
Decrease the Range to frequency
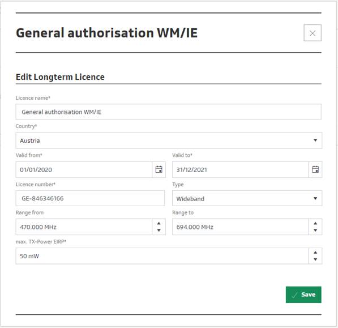click(315, 231)
